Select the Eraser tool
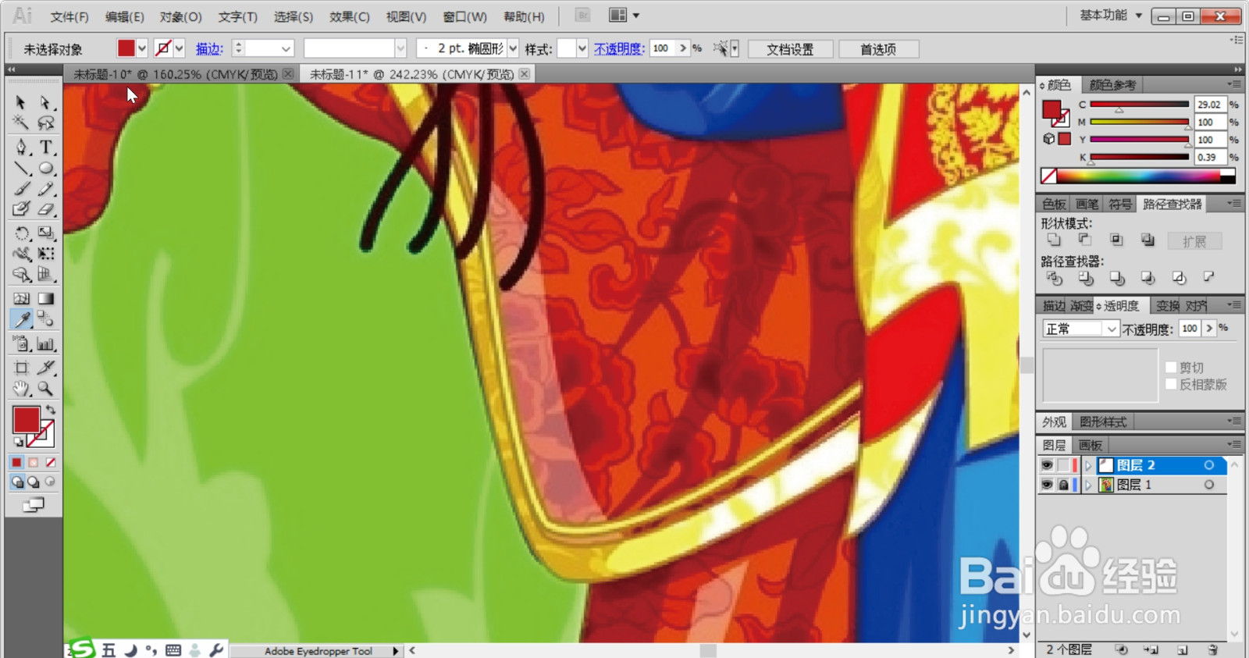1249x658 pixels. tap(46, 209)
